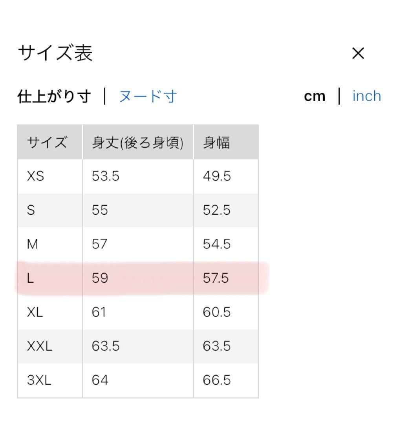
Task: Click the サイズ column header
Action: pyautogui.click(x=47, y=143)
